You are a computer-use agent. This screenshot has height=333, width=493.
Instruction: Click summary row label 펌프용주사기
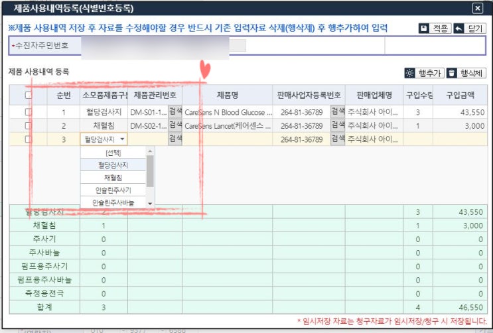pos(44,267)
